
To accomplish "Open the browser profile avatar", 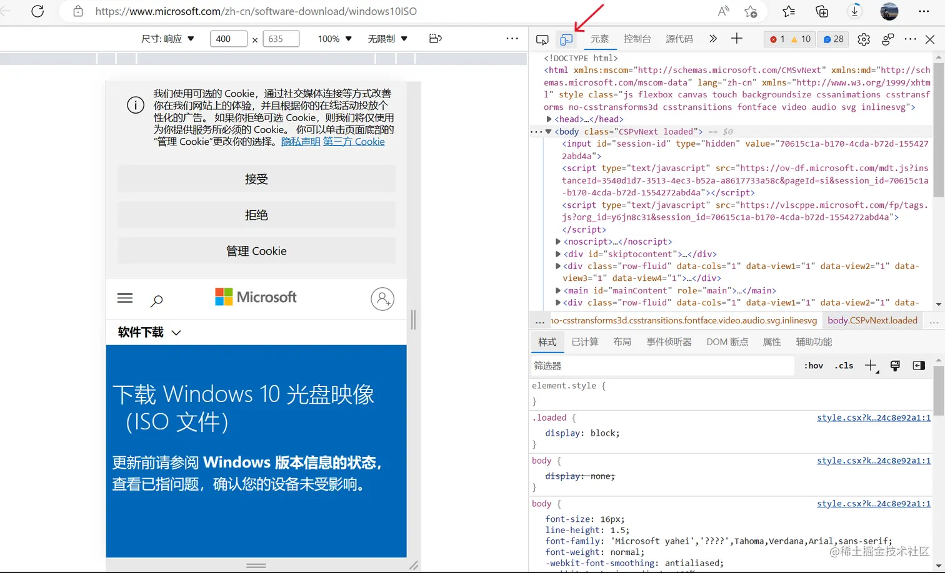I will pos(889,11).
